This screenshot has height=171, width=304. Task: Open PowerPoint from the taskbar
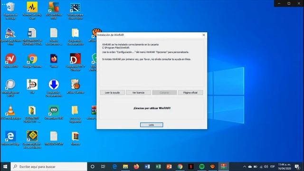(169, 167)
